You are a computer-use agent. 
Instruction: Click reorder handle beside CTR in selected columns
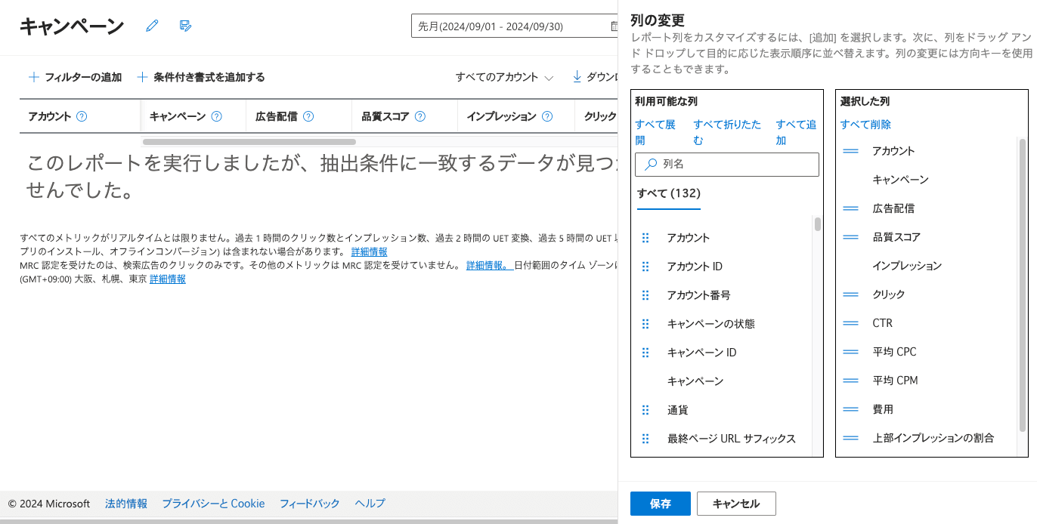pyautogui.click(x=851, y=323)
